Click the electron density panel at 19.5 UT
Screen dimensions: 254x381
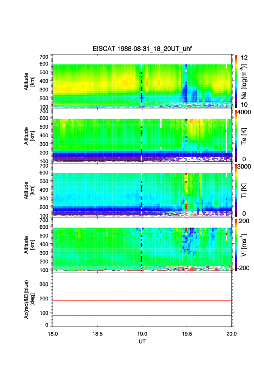187,86
